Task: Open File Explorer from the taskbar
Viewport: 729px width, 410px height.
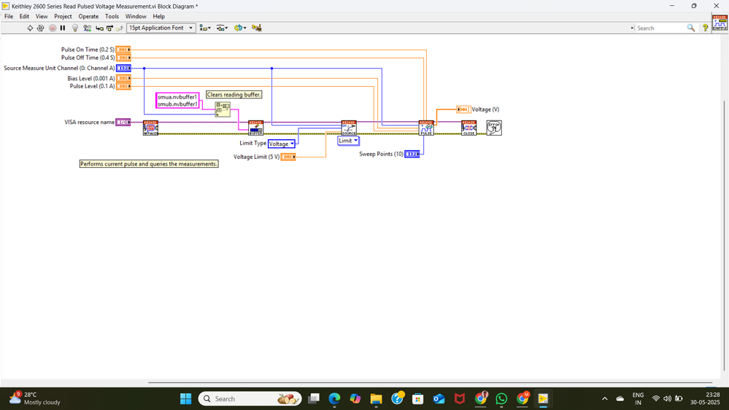Action: (x=376, y=399)
